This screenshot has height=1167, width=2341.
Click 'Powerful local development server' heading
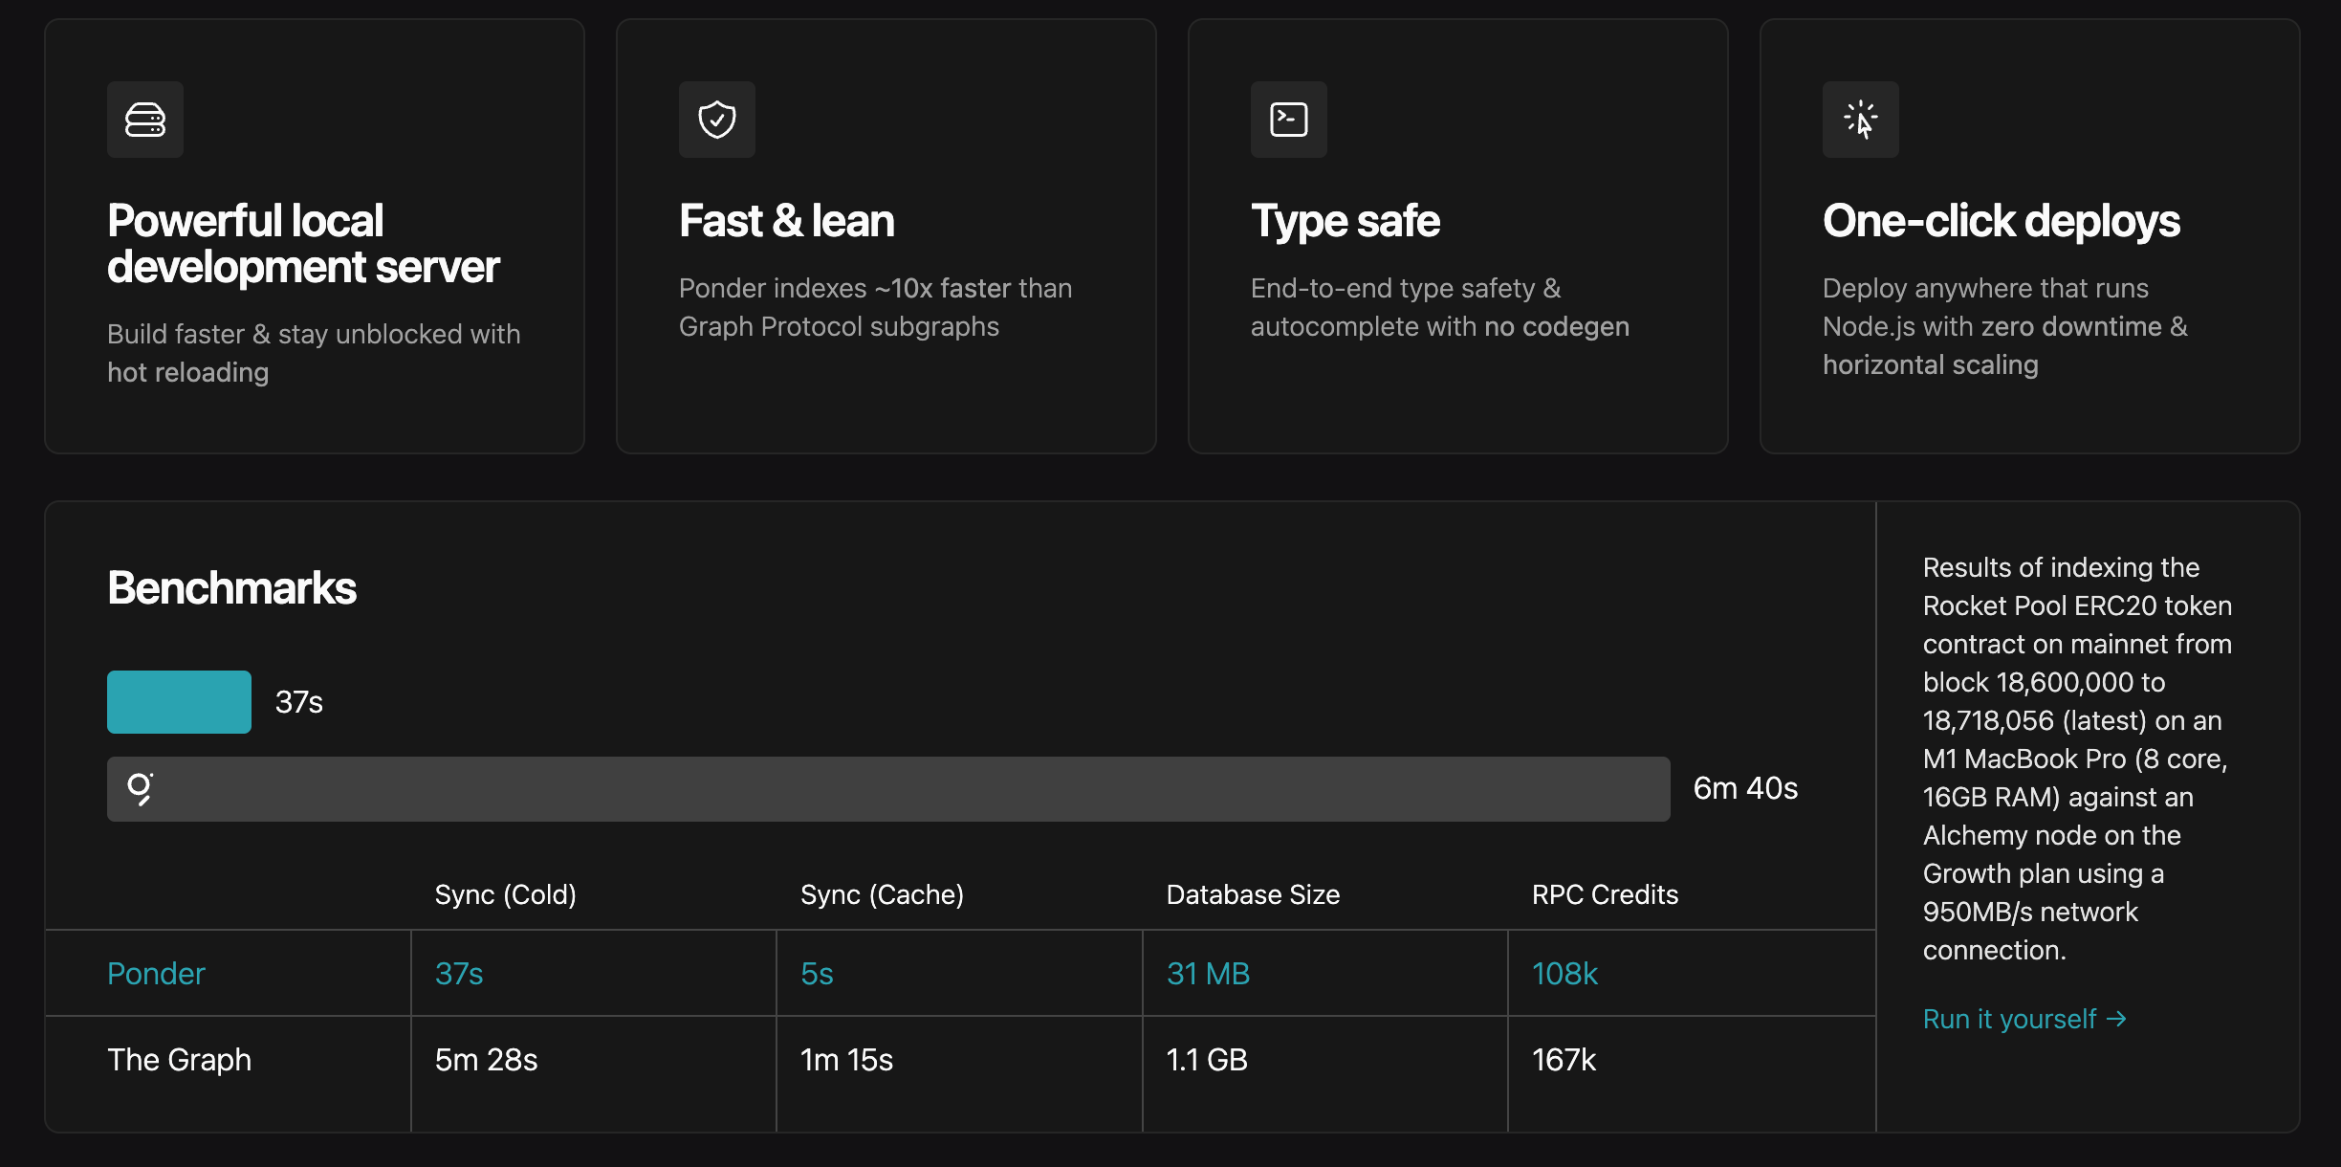click(303, 243)
